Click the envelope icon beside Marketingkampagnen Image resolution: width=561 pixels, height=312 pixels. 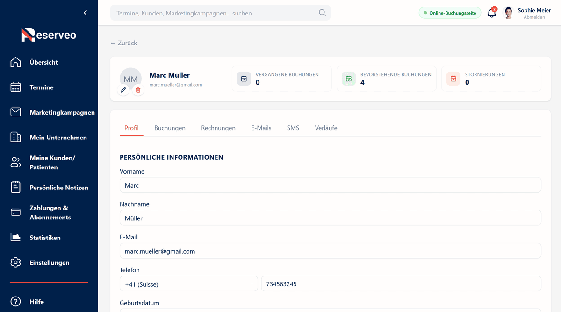(x=16, y=112)
